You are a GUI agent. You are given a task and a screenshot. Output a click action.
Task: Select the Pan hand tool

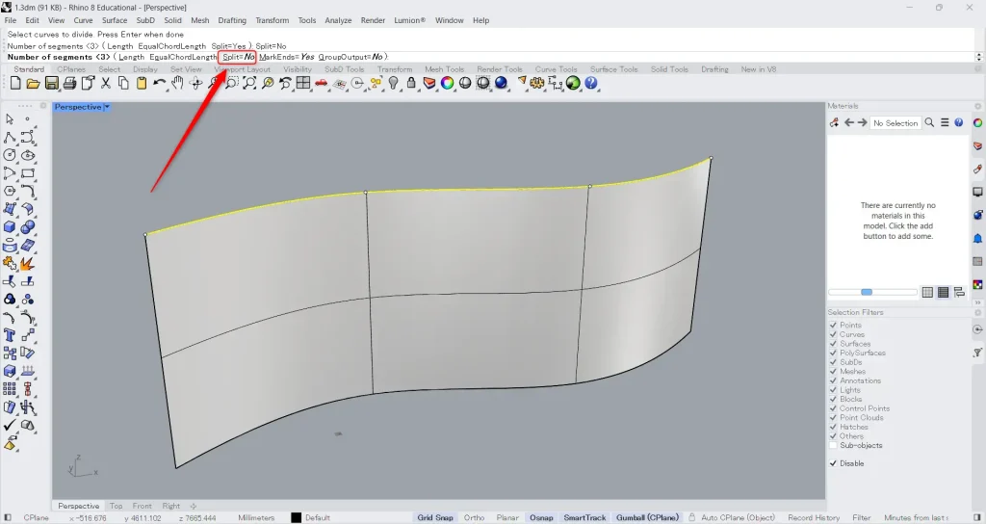pyautogui.click(x=177, y=83)
